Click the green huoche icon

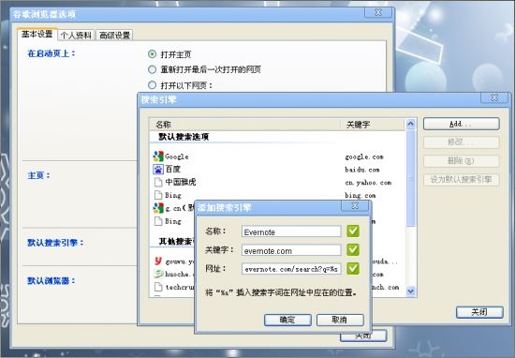click(x=158, y=274)
